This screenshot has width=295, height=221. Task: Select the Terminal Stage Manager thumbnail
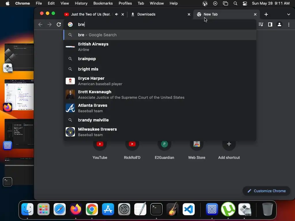[x=19, y=171]
